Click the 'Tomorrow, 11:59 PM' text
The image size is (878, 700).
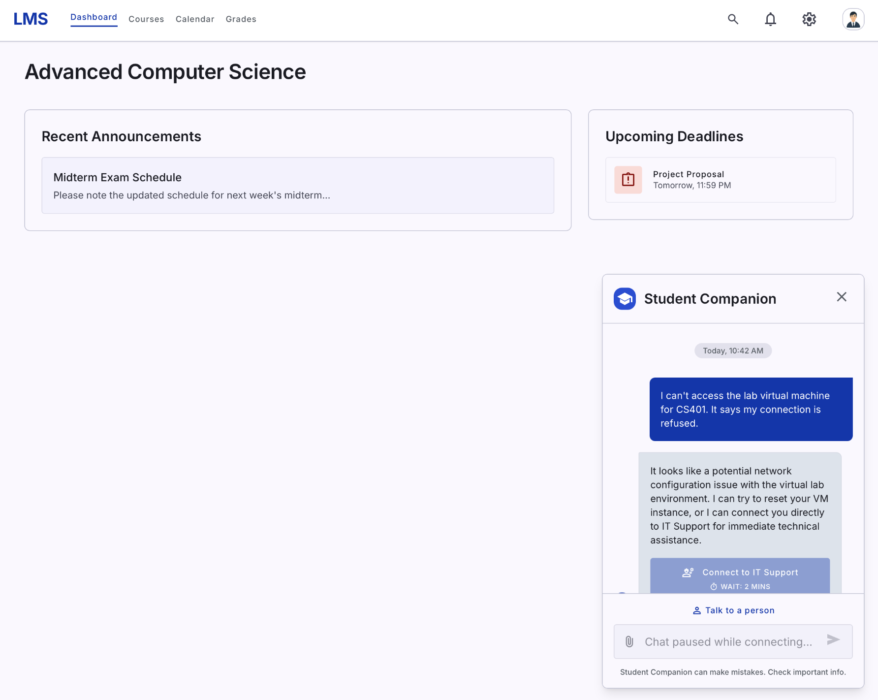point(691,186)
